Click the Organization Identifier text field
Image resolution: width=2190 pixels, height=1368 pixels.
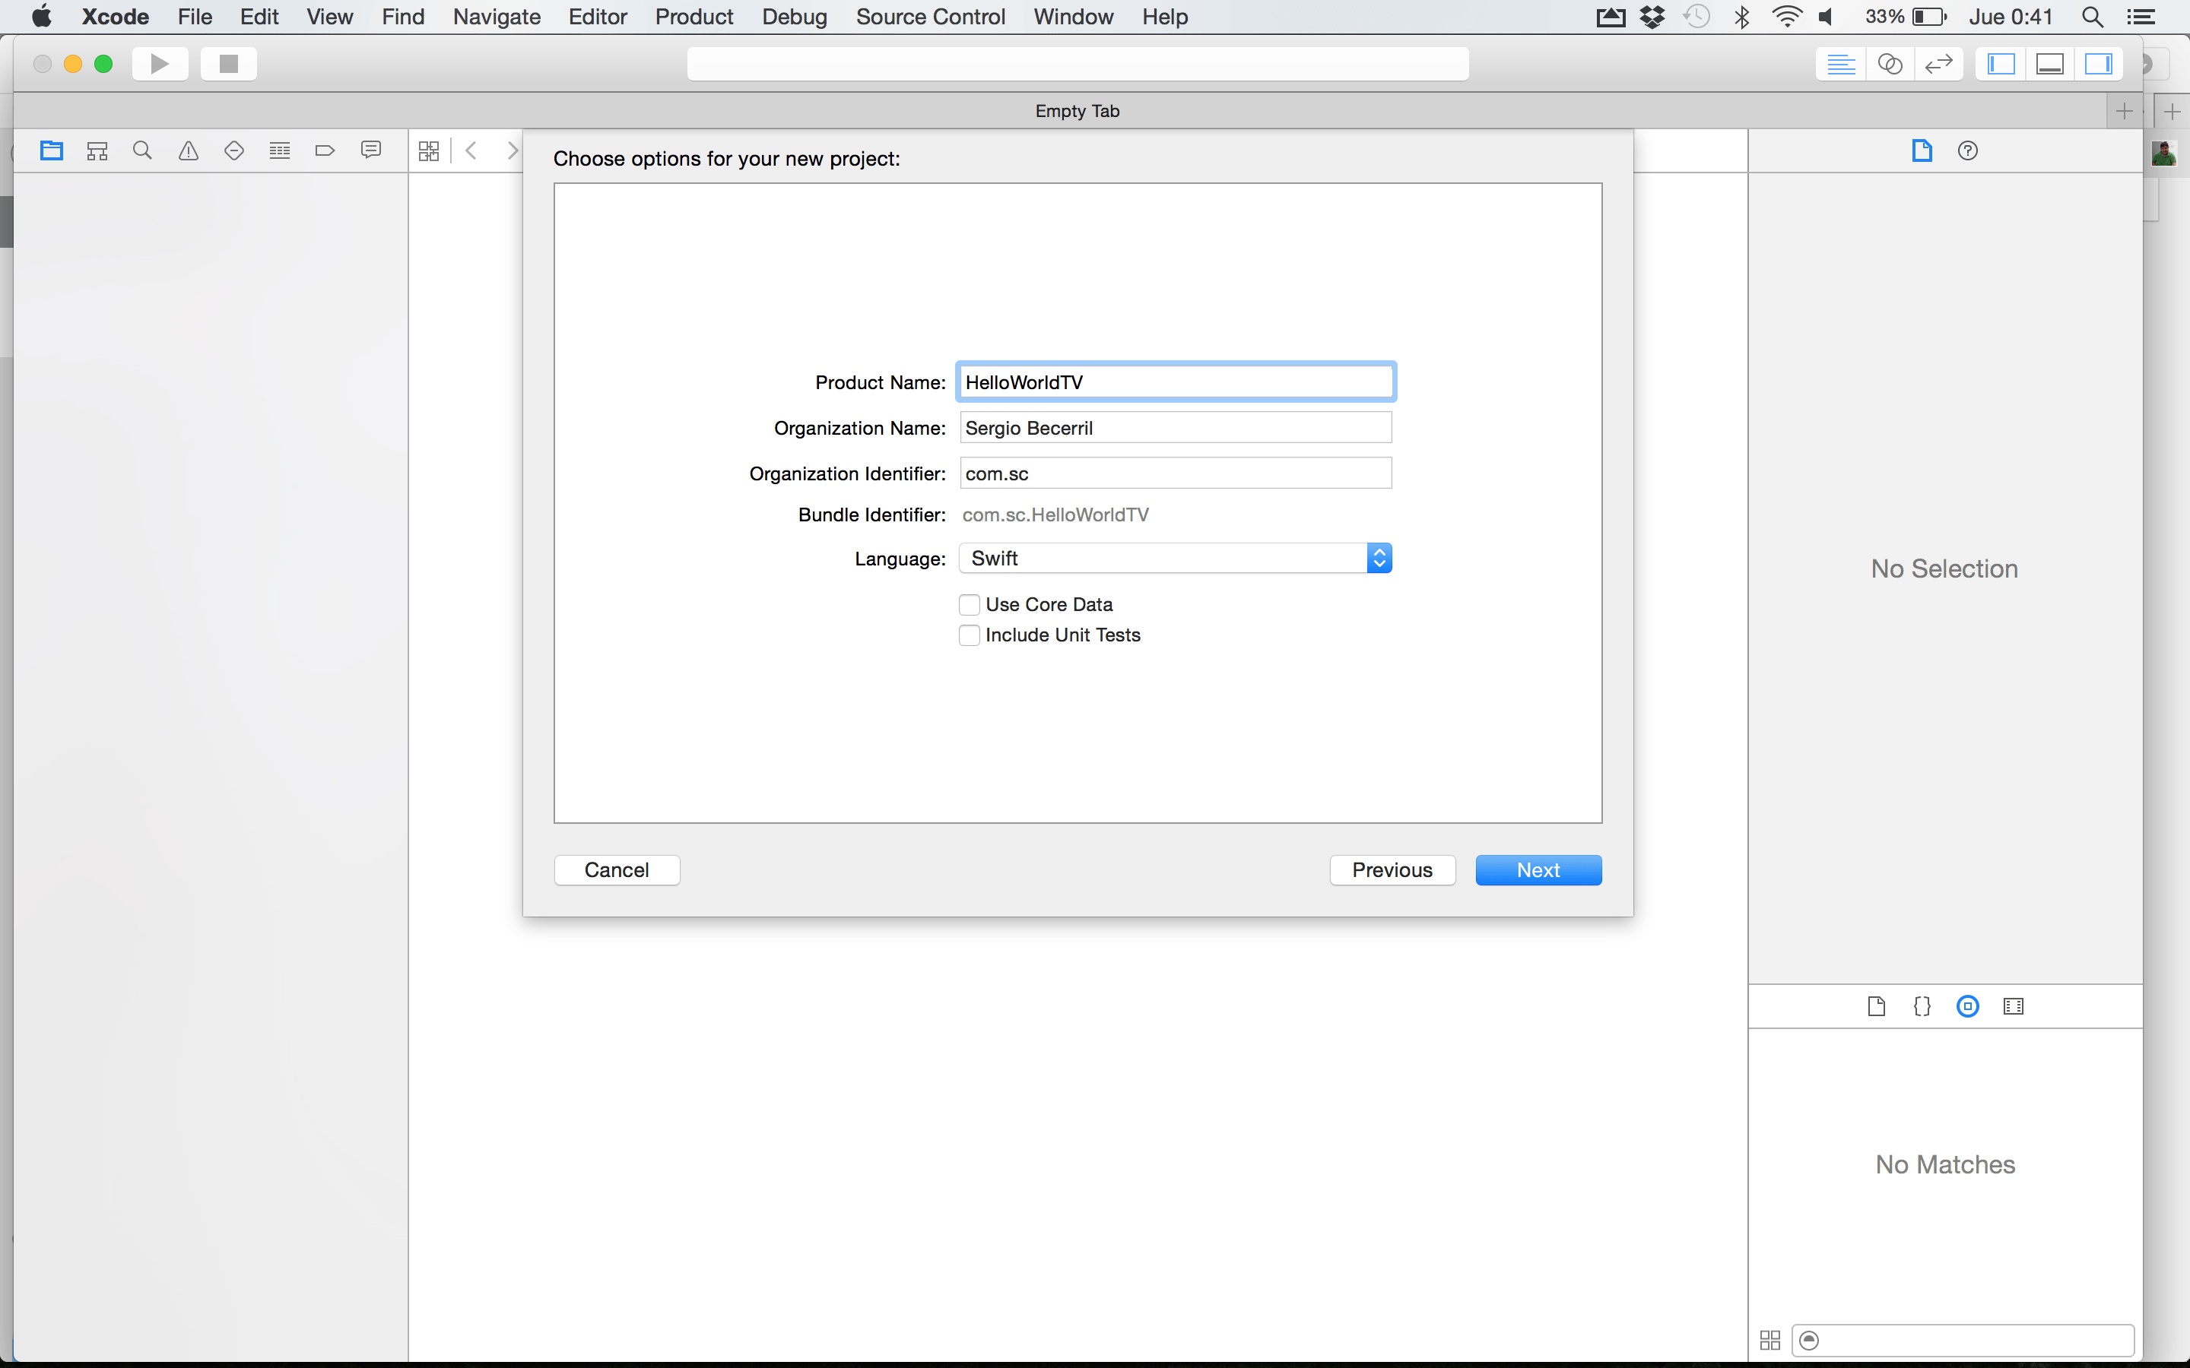[1175, 473]
